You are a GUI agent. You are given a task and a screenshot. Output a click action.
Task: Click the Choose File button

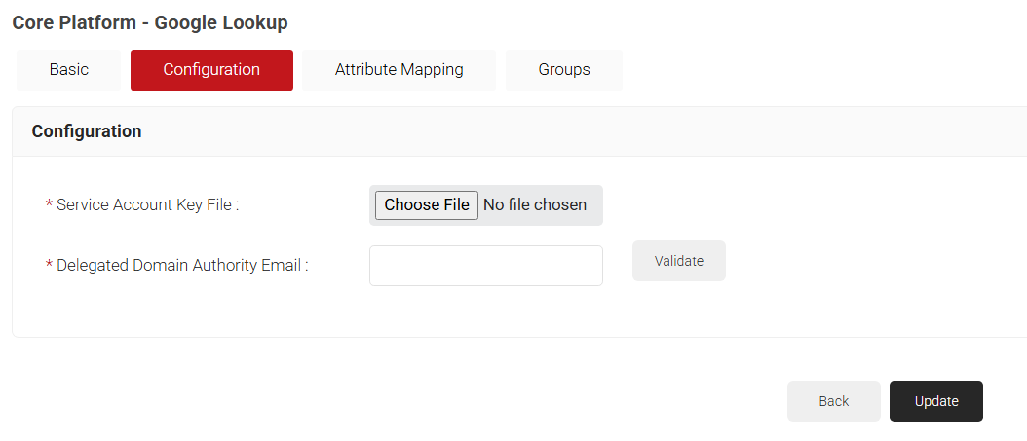coord(427,205)
